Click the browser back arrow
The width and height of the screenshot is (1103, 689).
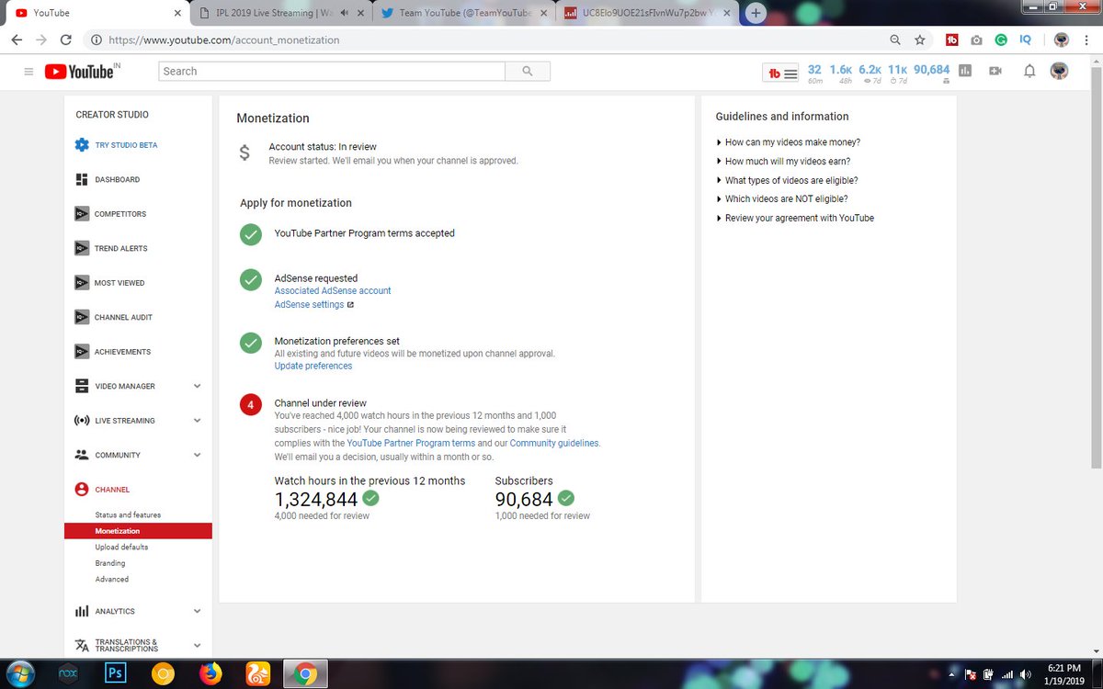pyautogui.click(x=17, y=40)
